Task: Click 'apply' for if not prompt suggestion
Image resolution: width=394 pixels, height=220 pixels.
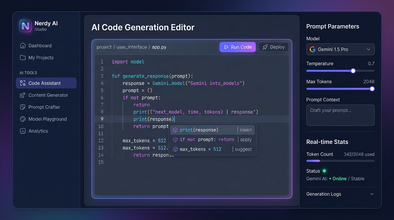Action: coord(246,140)
